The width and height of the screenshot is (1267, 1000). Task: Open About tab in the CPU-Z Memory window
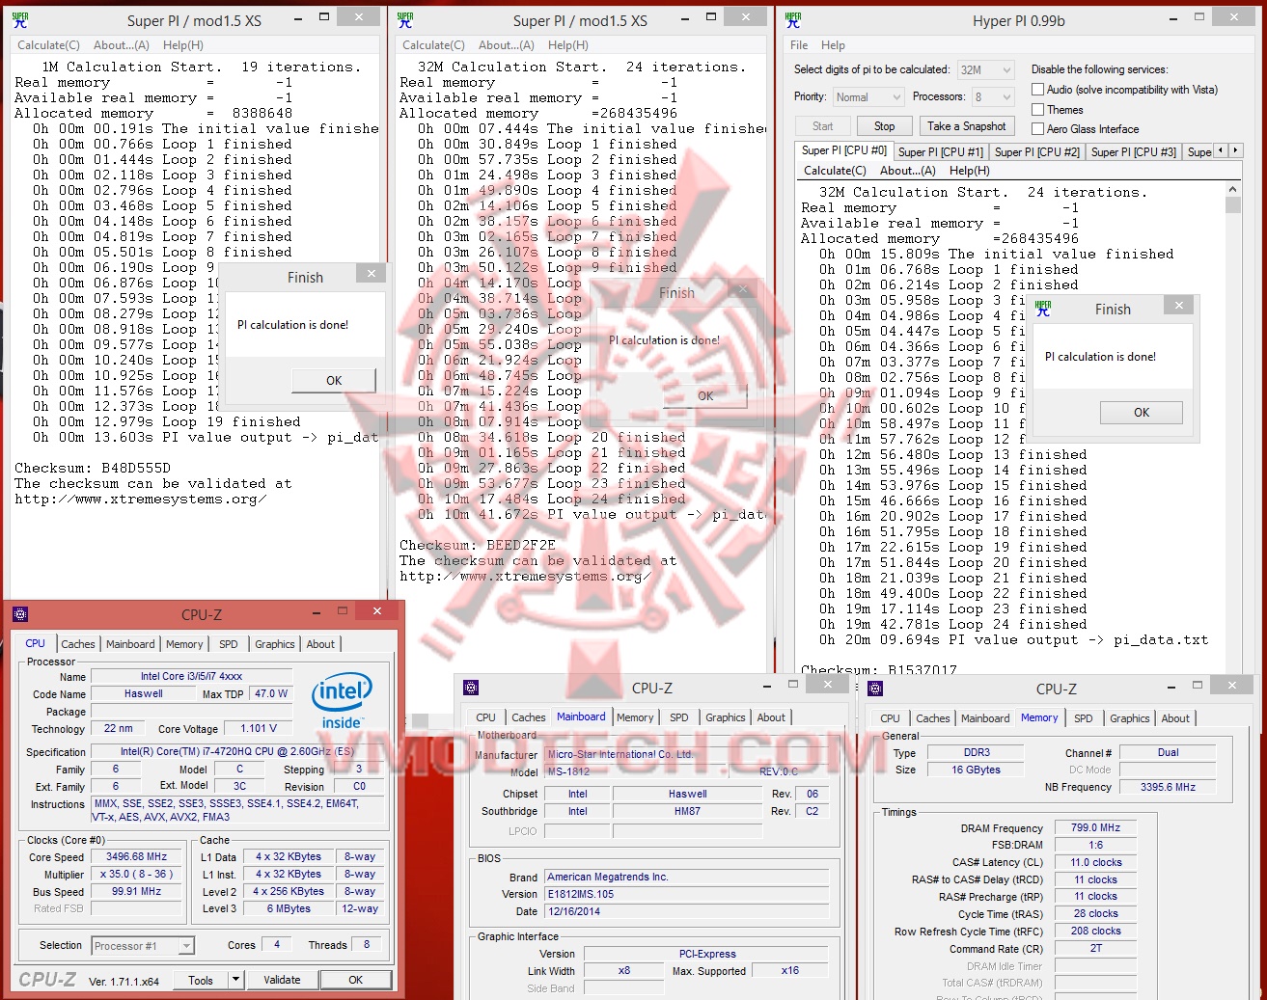pos(1175,718)
